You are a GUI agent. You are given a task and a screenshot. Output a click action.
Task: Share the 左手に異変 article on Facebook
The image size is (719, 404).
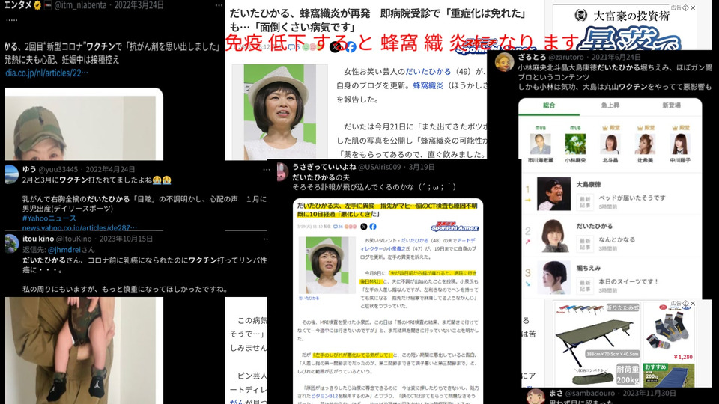point(373,227)
